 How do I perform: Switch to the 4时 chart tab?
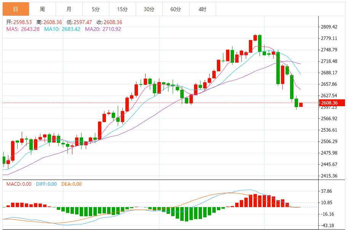202,9
